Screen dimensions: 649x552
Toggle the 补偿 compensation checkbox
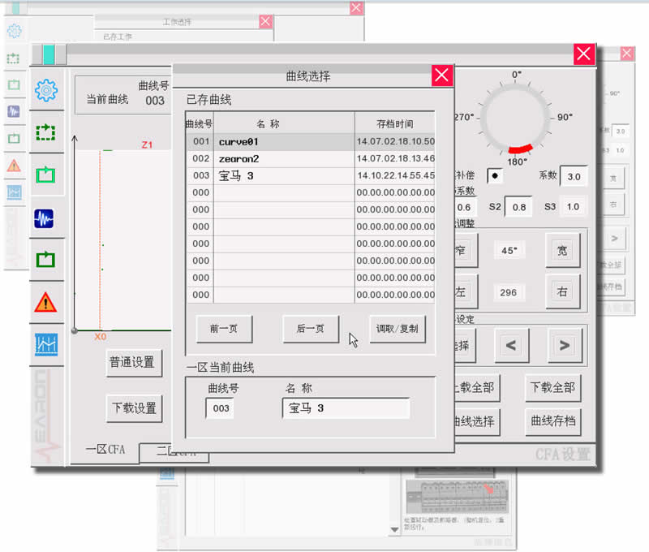tap(494, 176)
